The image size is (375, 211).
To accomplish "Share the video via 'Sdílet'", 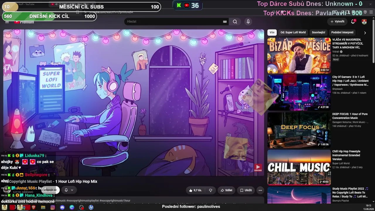I will (226, 190).
